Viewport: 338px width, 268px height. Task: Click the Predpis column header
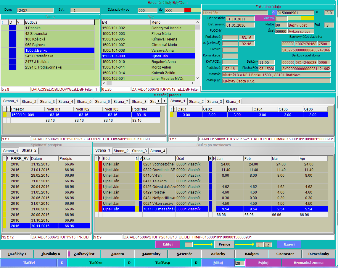[x=74, y=158]
